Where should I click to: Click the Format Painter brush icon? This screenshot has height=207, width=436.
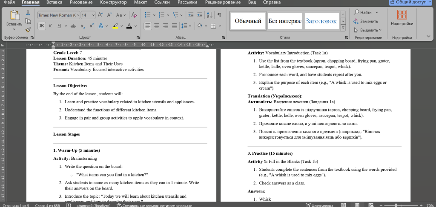point(28,30)
